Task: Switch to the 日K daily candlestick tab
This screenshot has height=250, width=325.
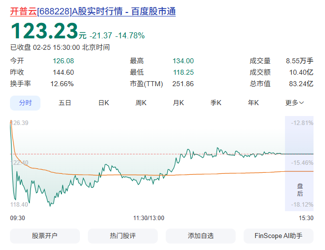Action: (103, 103)
